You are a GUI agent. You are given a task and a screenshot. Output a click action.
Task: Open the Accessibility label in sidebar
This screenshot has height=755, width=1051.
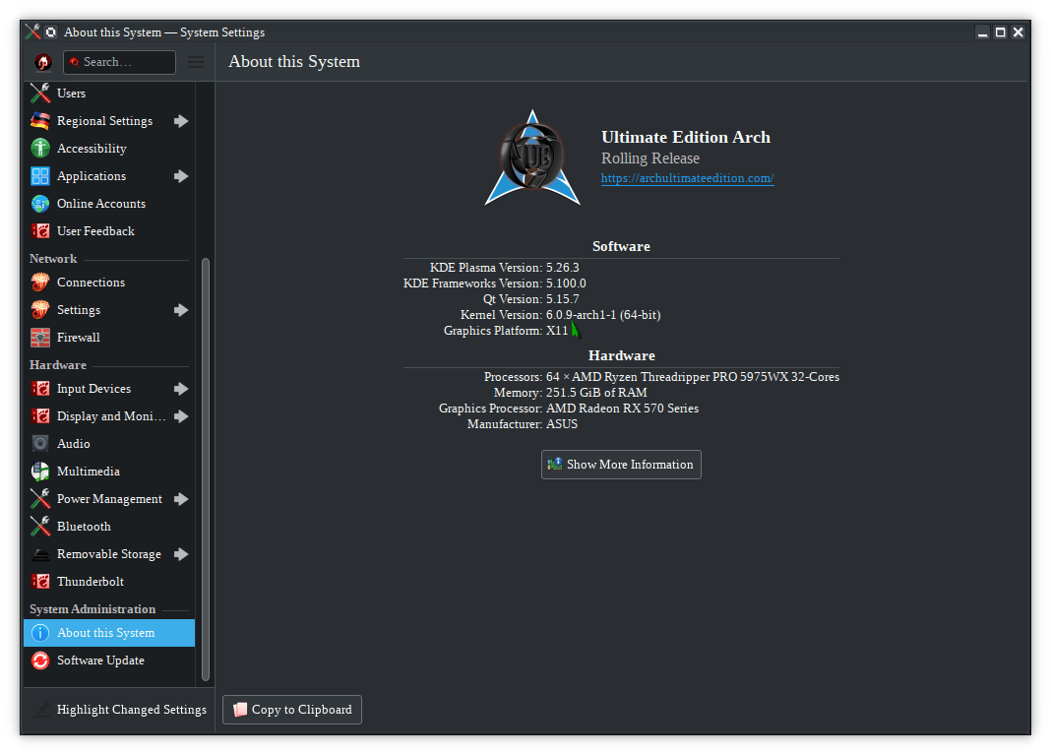92,149
